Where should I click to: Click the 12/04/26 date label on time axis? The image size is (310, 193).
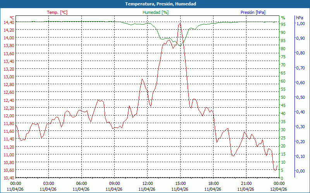(x=279, y=189)
